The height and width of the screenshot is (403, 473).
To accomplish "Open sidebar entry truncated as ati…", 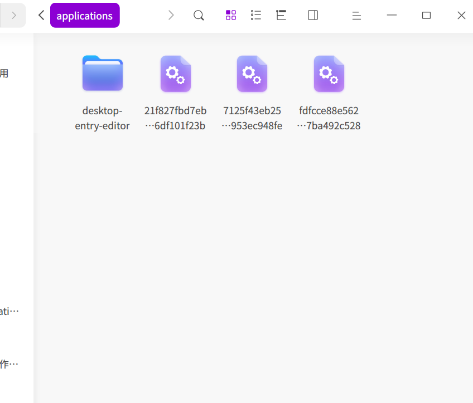I will tap(9, 311).
